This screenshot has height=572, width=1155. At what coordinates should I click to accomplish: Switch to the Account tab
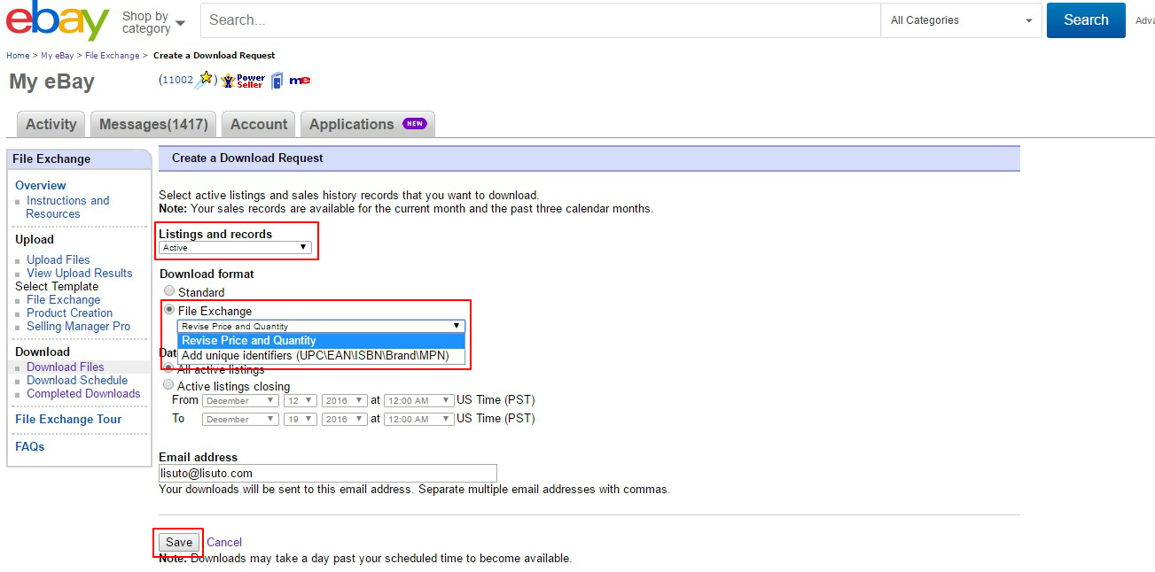pyautogui.click(x=259, y=124)
